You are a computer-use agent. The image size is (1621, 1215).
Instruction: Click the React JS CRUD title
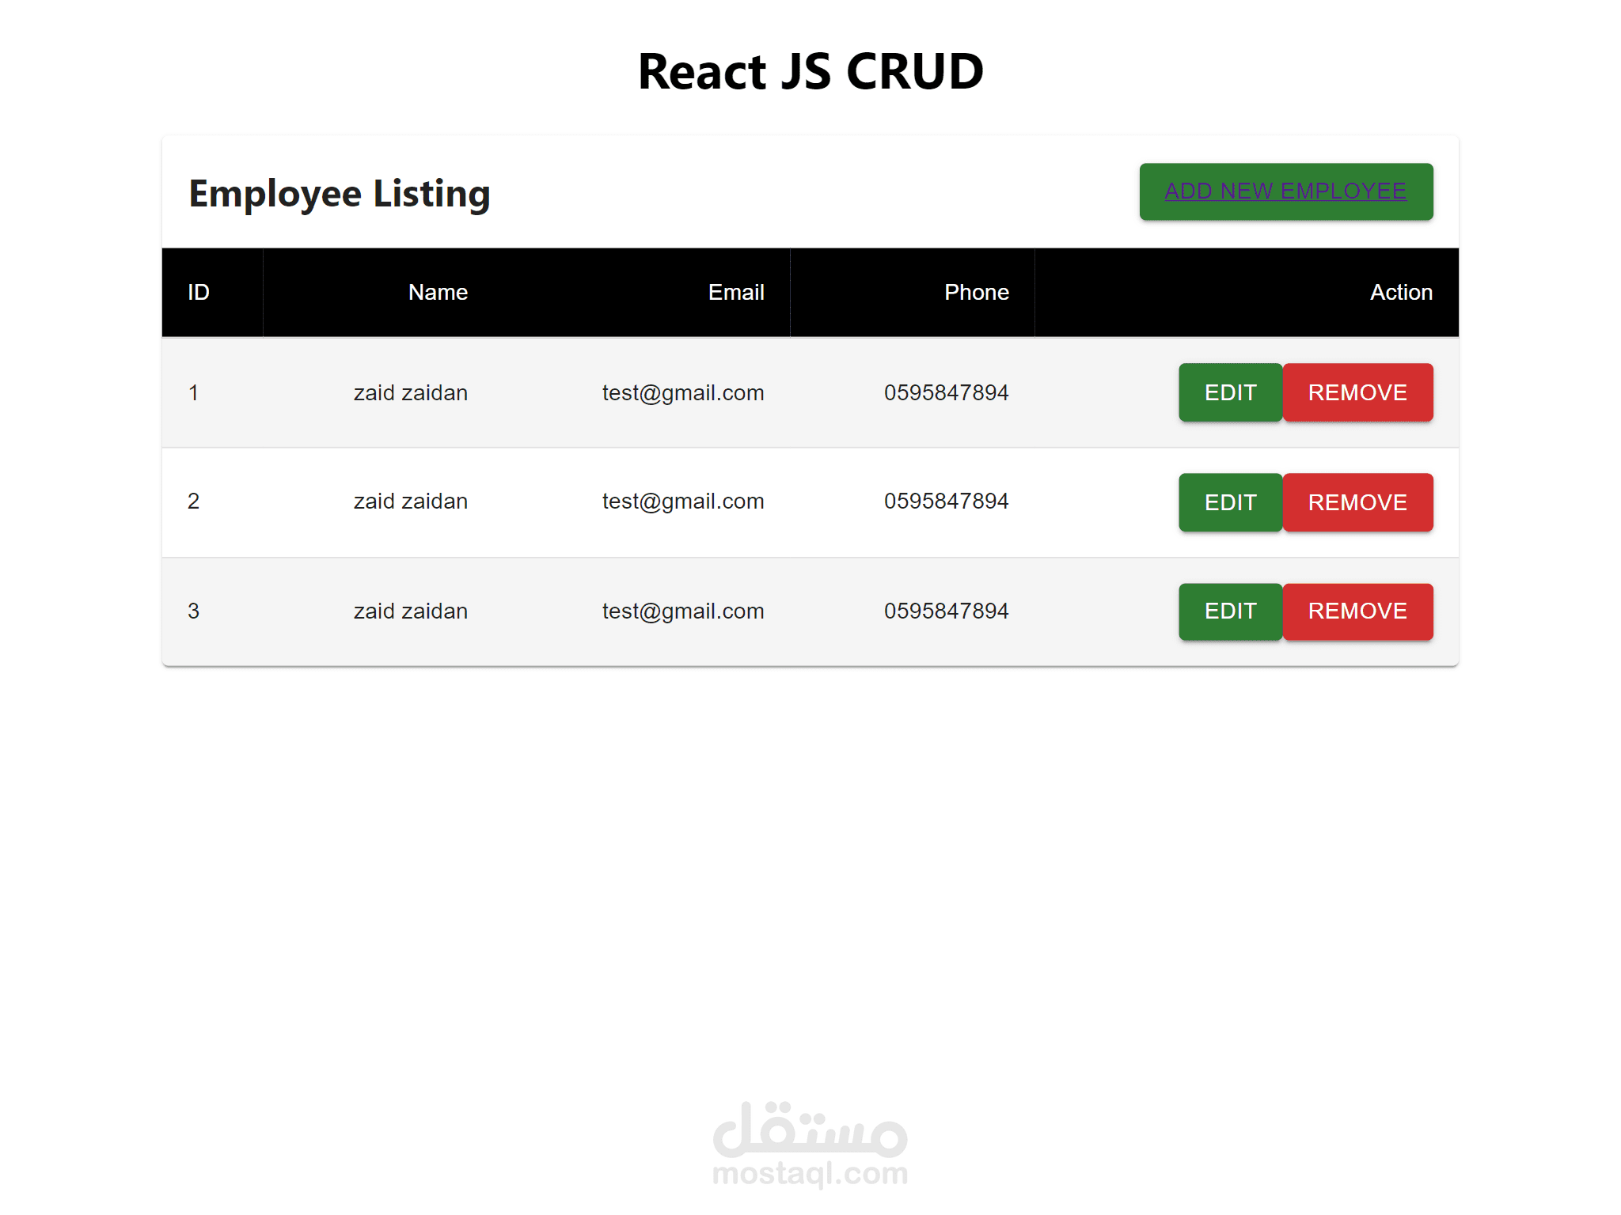pyautogui.click(x=810, y=72)
